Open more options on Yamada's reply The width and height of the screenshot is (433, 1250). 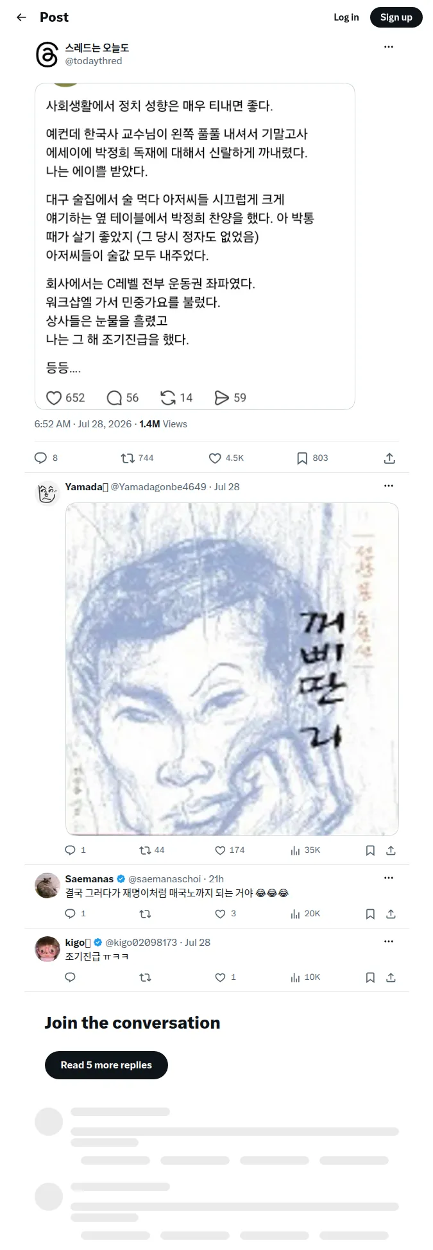(x=389, y=486)
